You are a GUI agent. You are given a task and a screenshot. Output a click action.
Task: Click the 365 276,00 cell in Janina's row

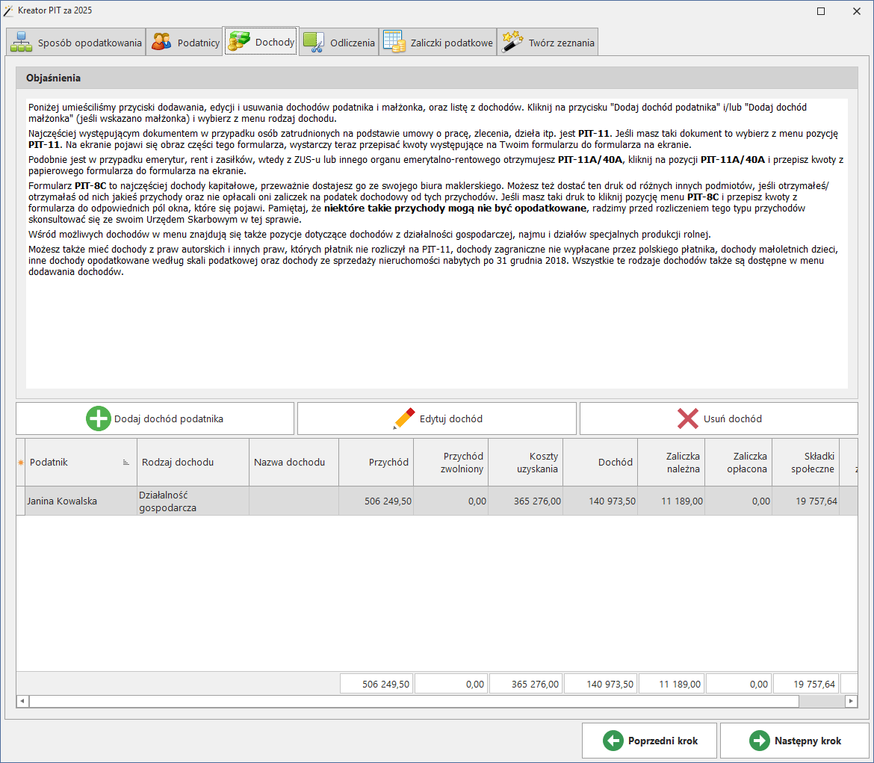(526, 501)
